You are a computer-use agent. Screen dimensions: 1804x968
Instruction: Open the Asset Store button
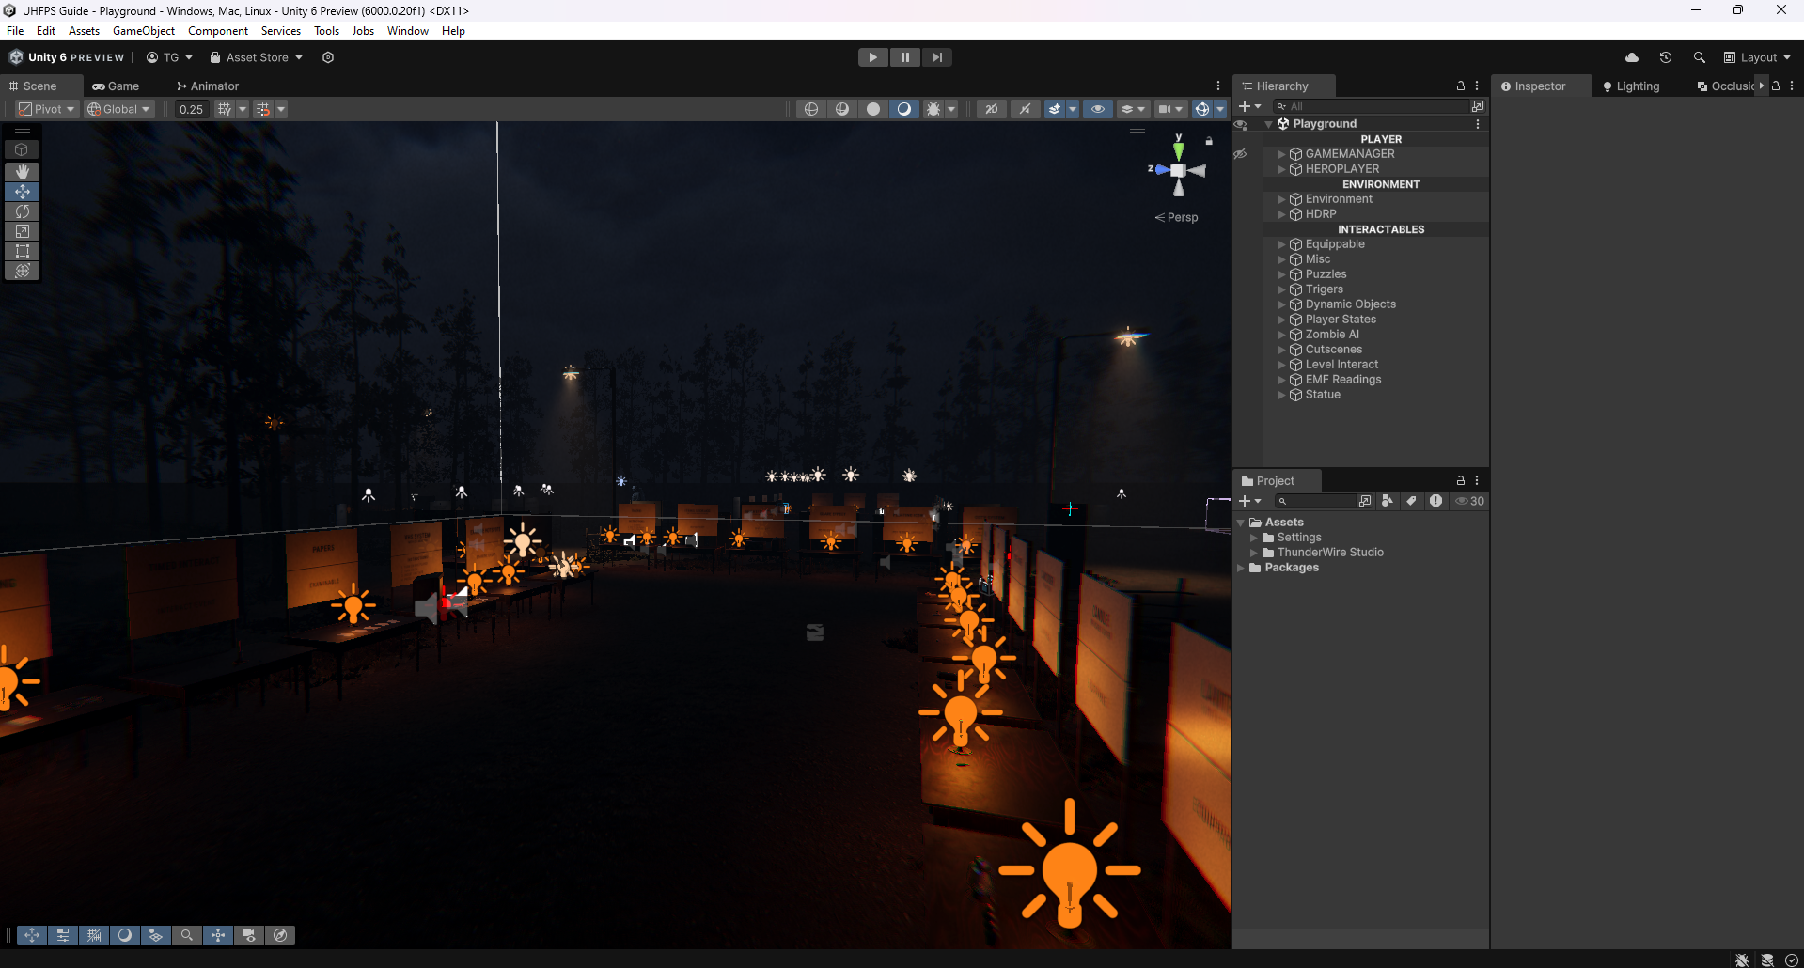click(x=256, y=57)
